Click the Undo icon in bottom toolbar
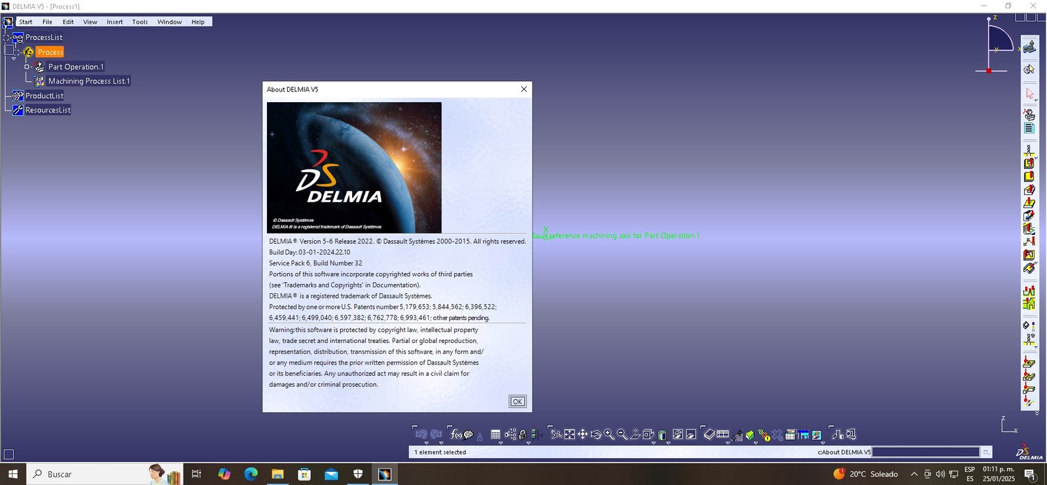Screen dimensions: 1047x485 tap(421, 434)
